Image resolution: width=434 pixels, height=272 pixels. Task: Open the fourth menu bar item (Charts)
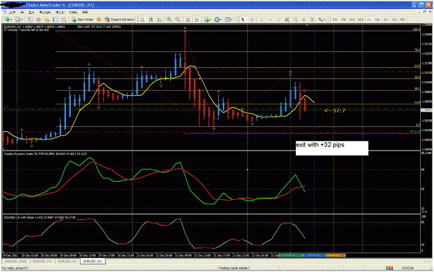tap(44, 12)
